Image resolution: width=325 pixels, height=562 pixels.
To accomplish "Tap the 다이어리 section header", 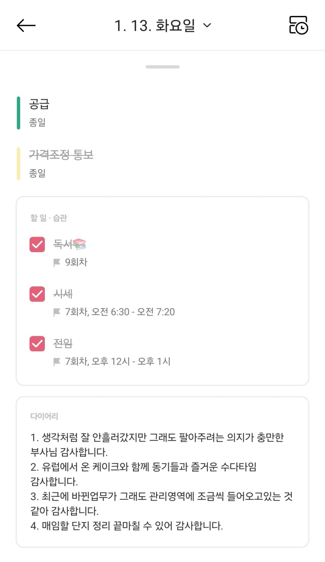I will 44,416.
